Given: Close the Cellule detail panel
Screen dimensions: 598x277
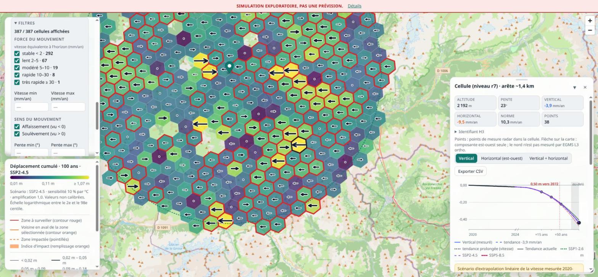Looking at the screenshot, I should pos(585,88).
